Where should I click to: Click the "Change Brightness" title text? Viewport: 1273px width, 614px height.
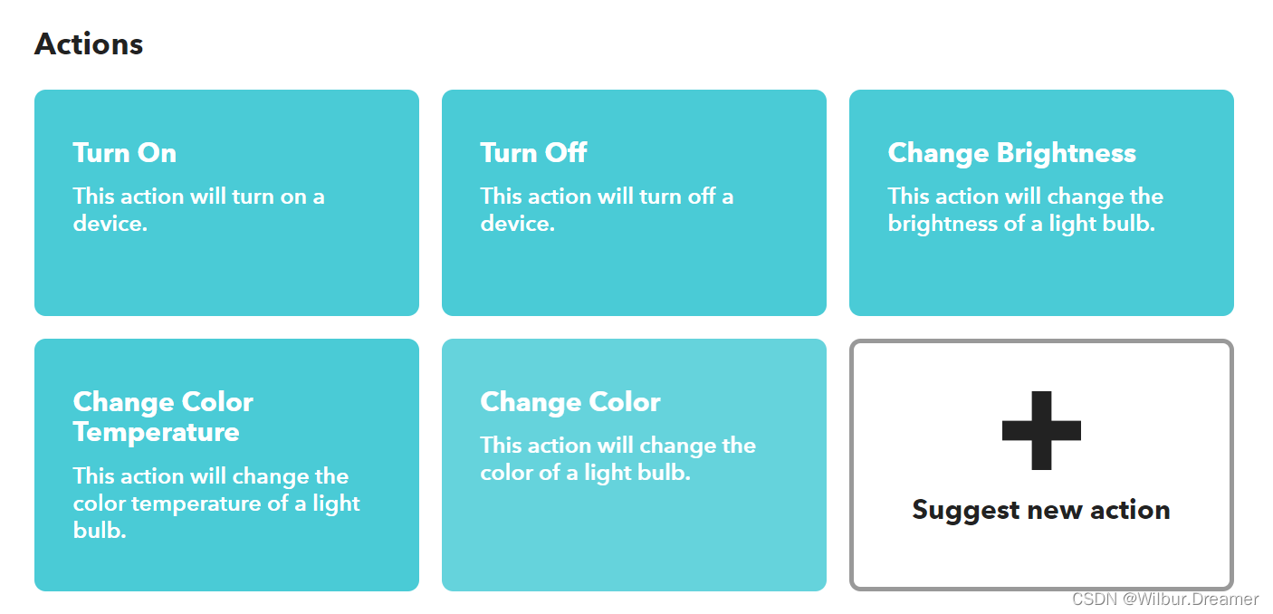pyautogui.click(x=1011, y=153)
